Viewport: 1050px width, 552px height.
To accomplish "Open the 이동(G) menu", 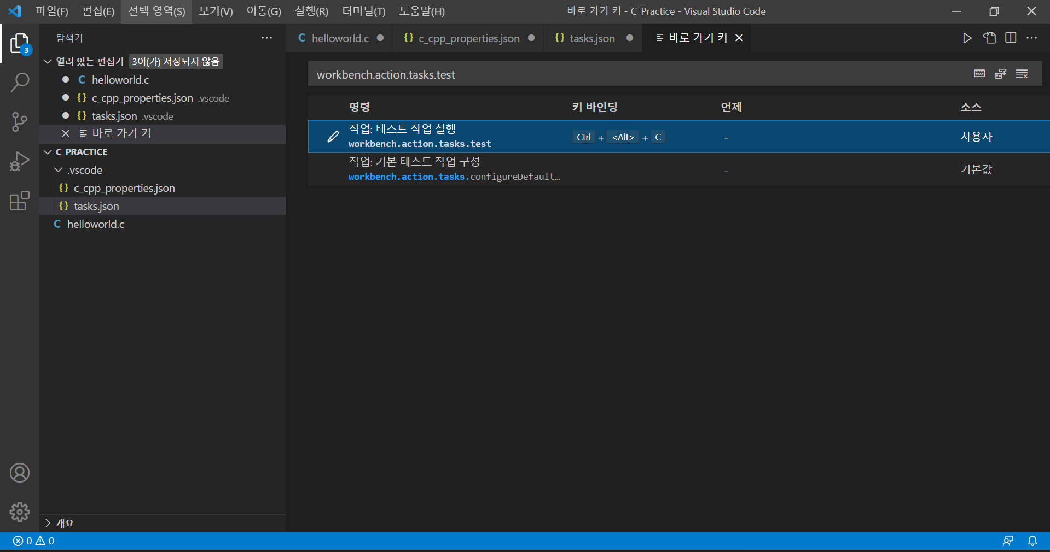I will [x=264, y=11].
